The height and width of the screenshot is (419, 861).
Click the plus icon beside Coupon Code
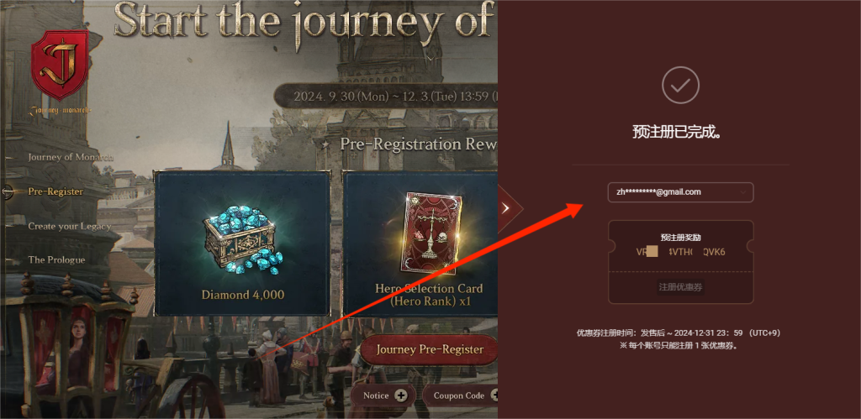pyautogui.click(x=494, y=395)
